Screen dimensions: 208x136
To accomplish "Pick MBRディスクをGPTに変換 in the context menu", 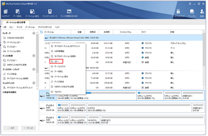I will point(68,87).
